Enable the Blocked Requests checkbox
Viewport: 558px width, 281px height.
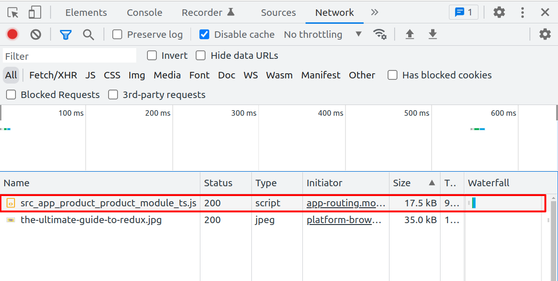point(11,95)
